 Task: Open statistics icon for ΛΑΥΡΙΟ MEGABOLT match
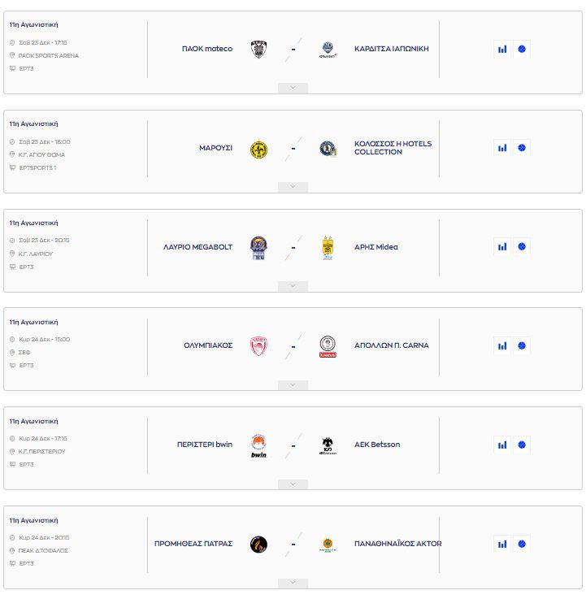point(502,246)
